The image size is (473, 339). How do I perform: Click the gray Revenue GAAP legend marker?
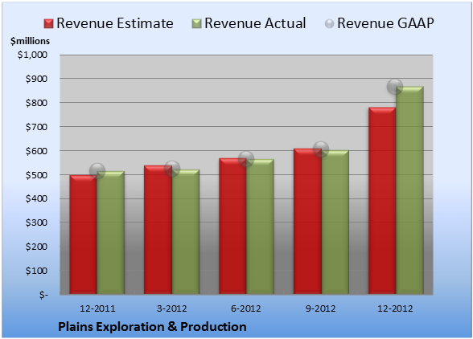pos(330,24)
